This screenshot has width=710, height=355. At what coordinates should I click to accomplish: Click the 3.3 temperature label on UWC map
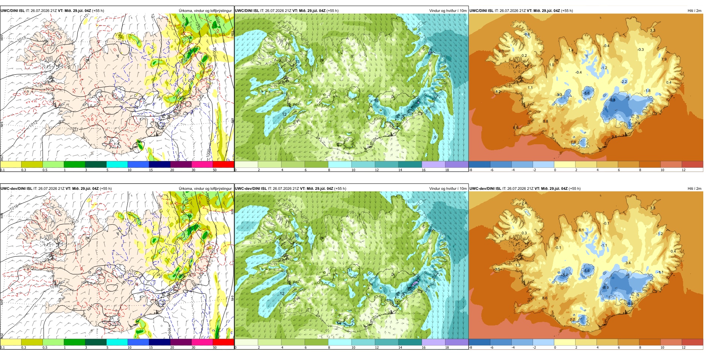(652, 30)
